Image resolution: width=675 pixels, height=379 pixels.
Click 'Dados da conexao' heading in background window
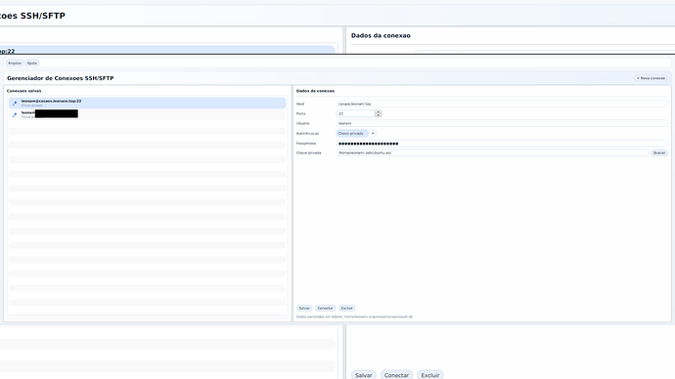point(381,36)
